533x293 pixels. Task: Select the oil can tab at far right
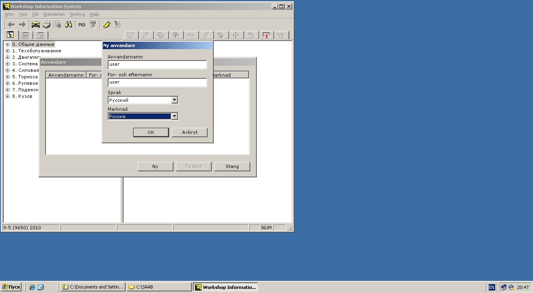pos(281,35)
